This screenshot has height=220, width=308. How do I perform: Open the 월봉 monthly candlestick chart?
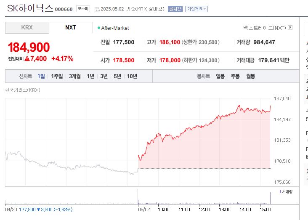[250, 76]
